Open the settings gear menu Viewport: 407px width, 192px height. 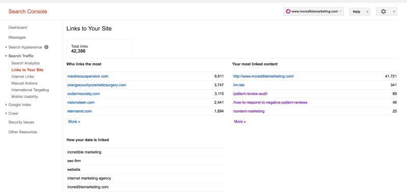pos(387,11)
